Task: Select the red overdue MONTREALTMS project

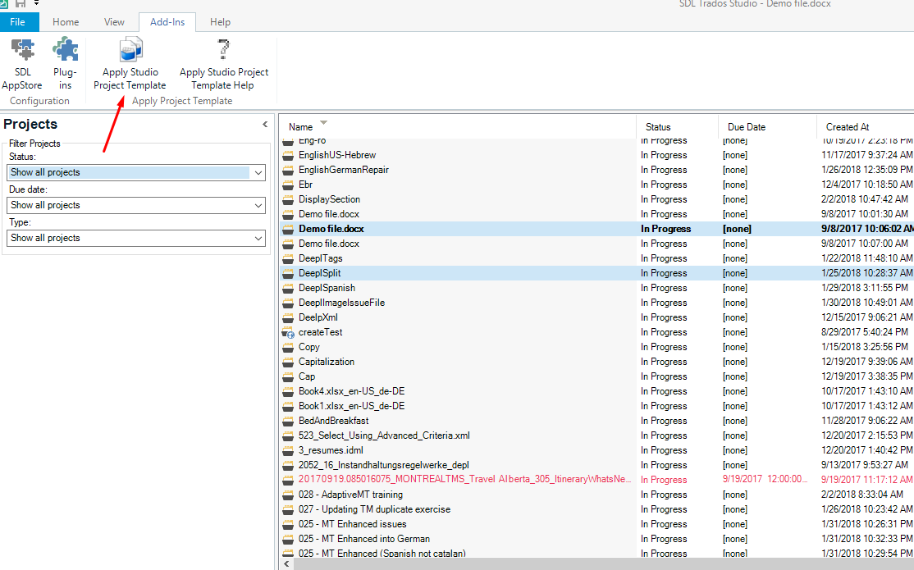Action: coord(464,479)
